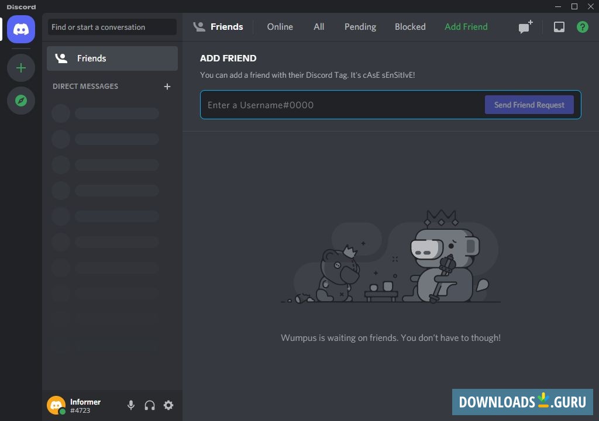Screen dimensions: 599x421
Task: Mute your microphone
Action: tap(130, 405)
